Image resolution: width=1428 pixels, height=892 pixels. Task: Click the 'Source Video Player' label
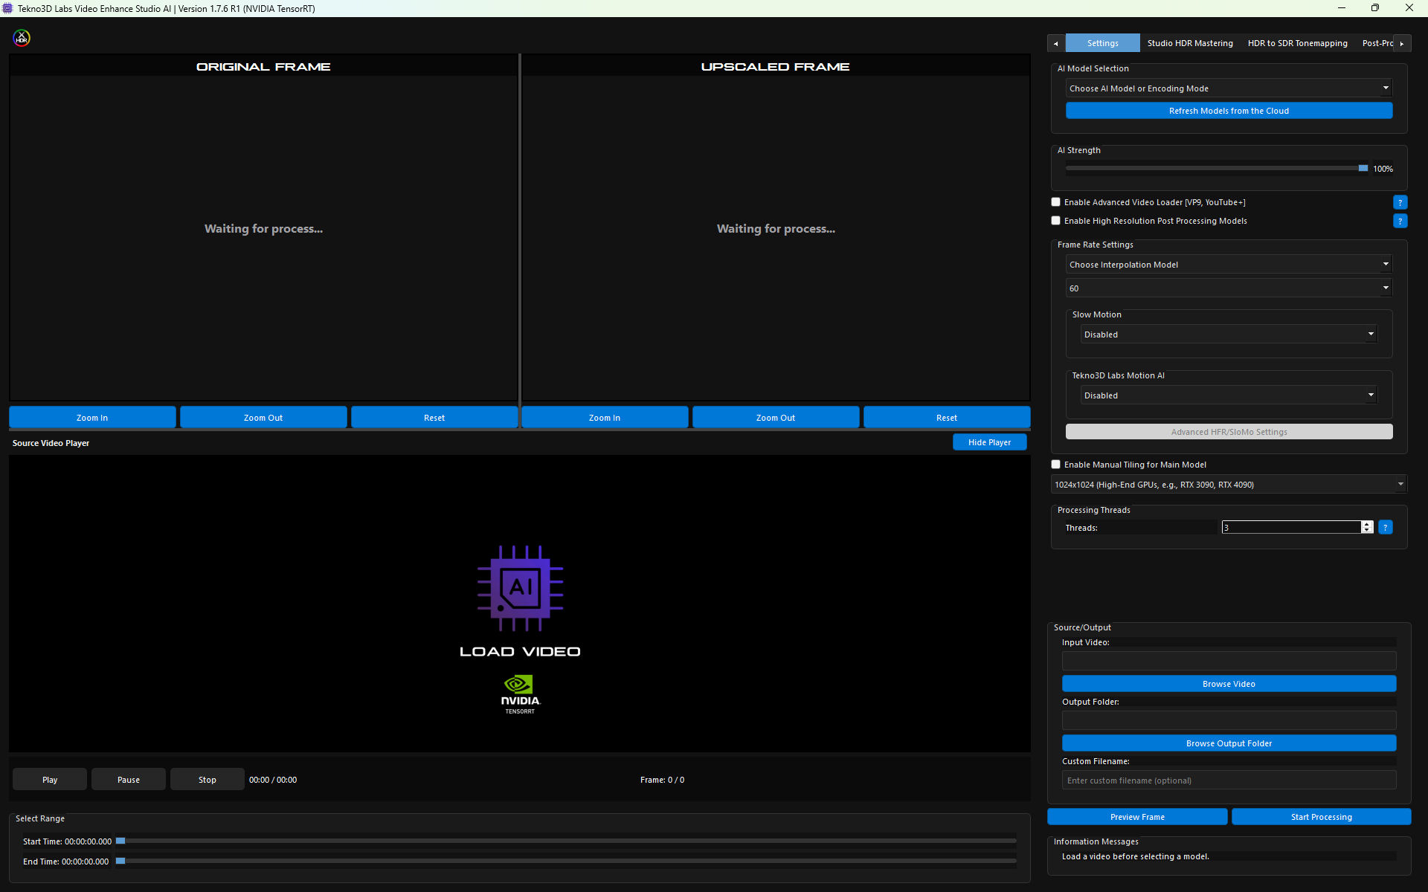[51, 443]
